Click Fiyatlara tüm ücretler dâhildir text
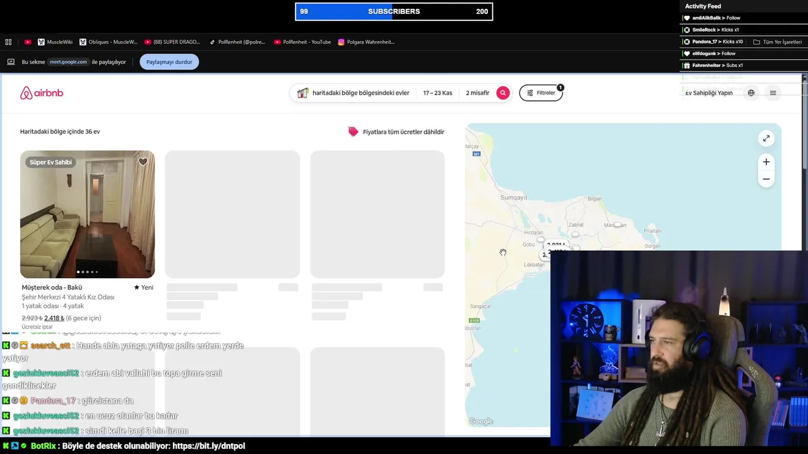 coord(403,132)
